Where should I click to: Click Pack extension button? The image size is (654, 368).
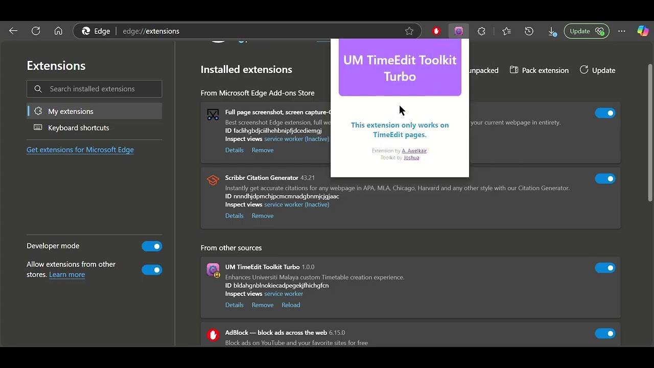[x=539, y=71]
